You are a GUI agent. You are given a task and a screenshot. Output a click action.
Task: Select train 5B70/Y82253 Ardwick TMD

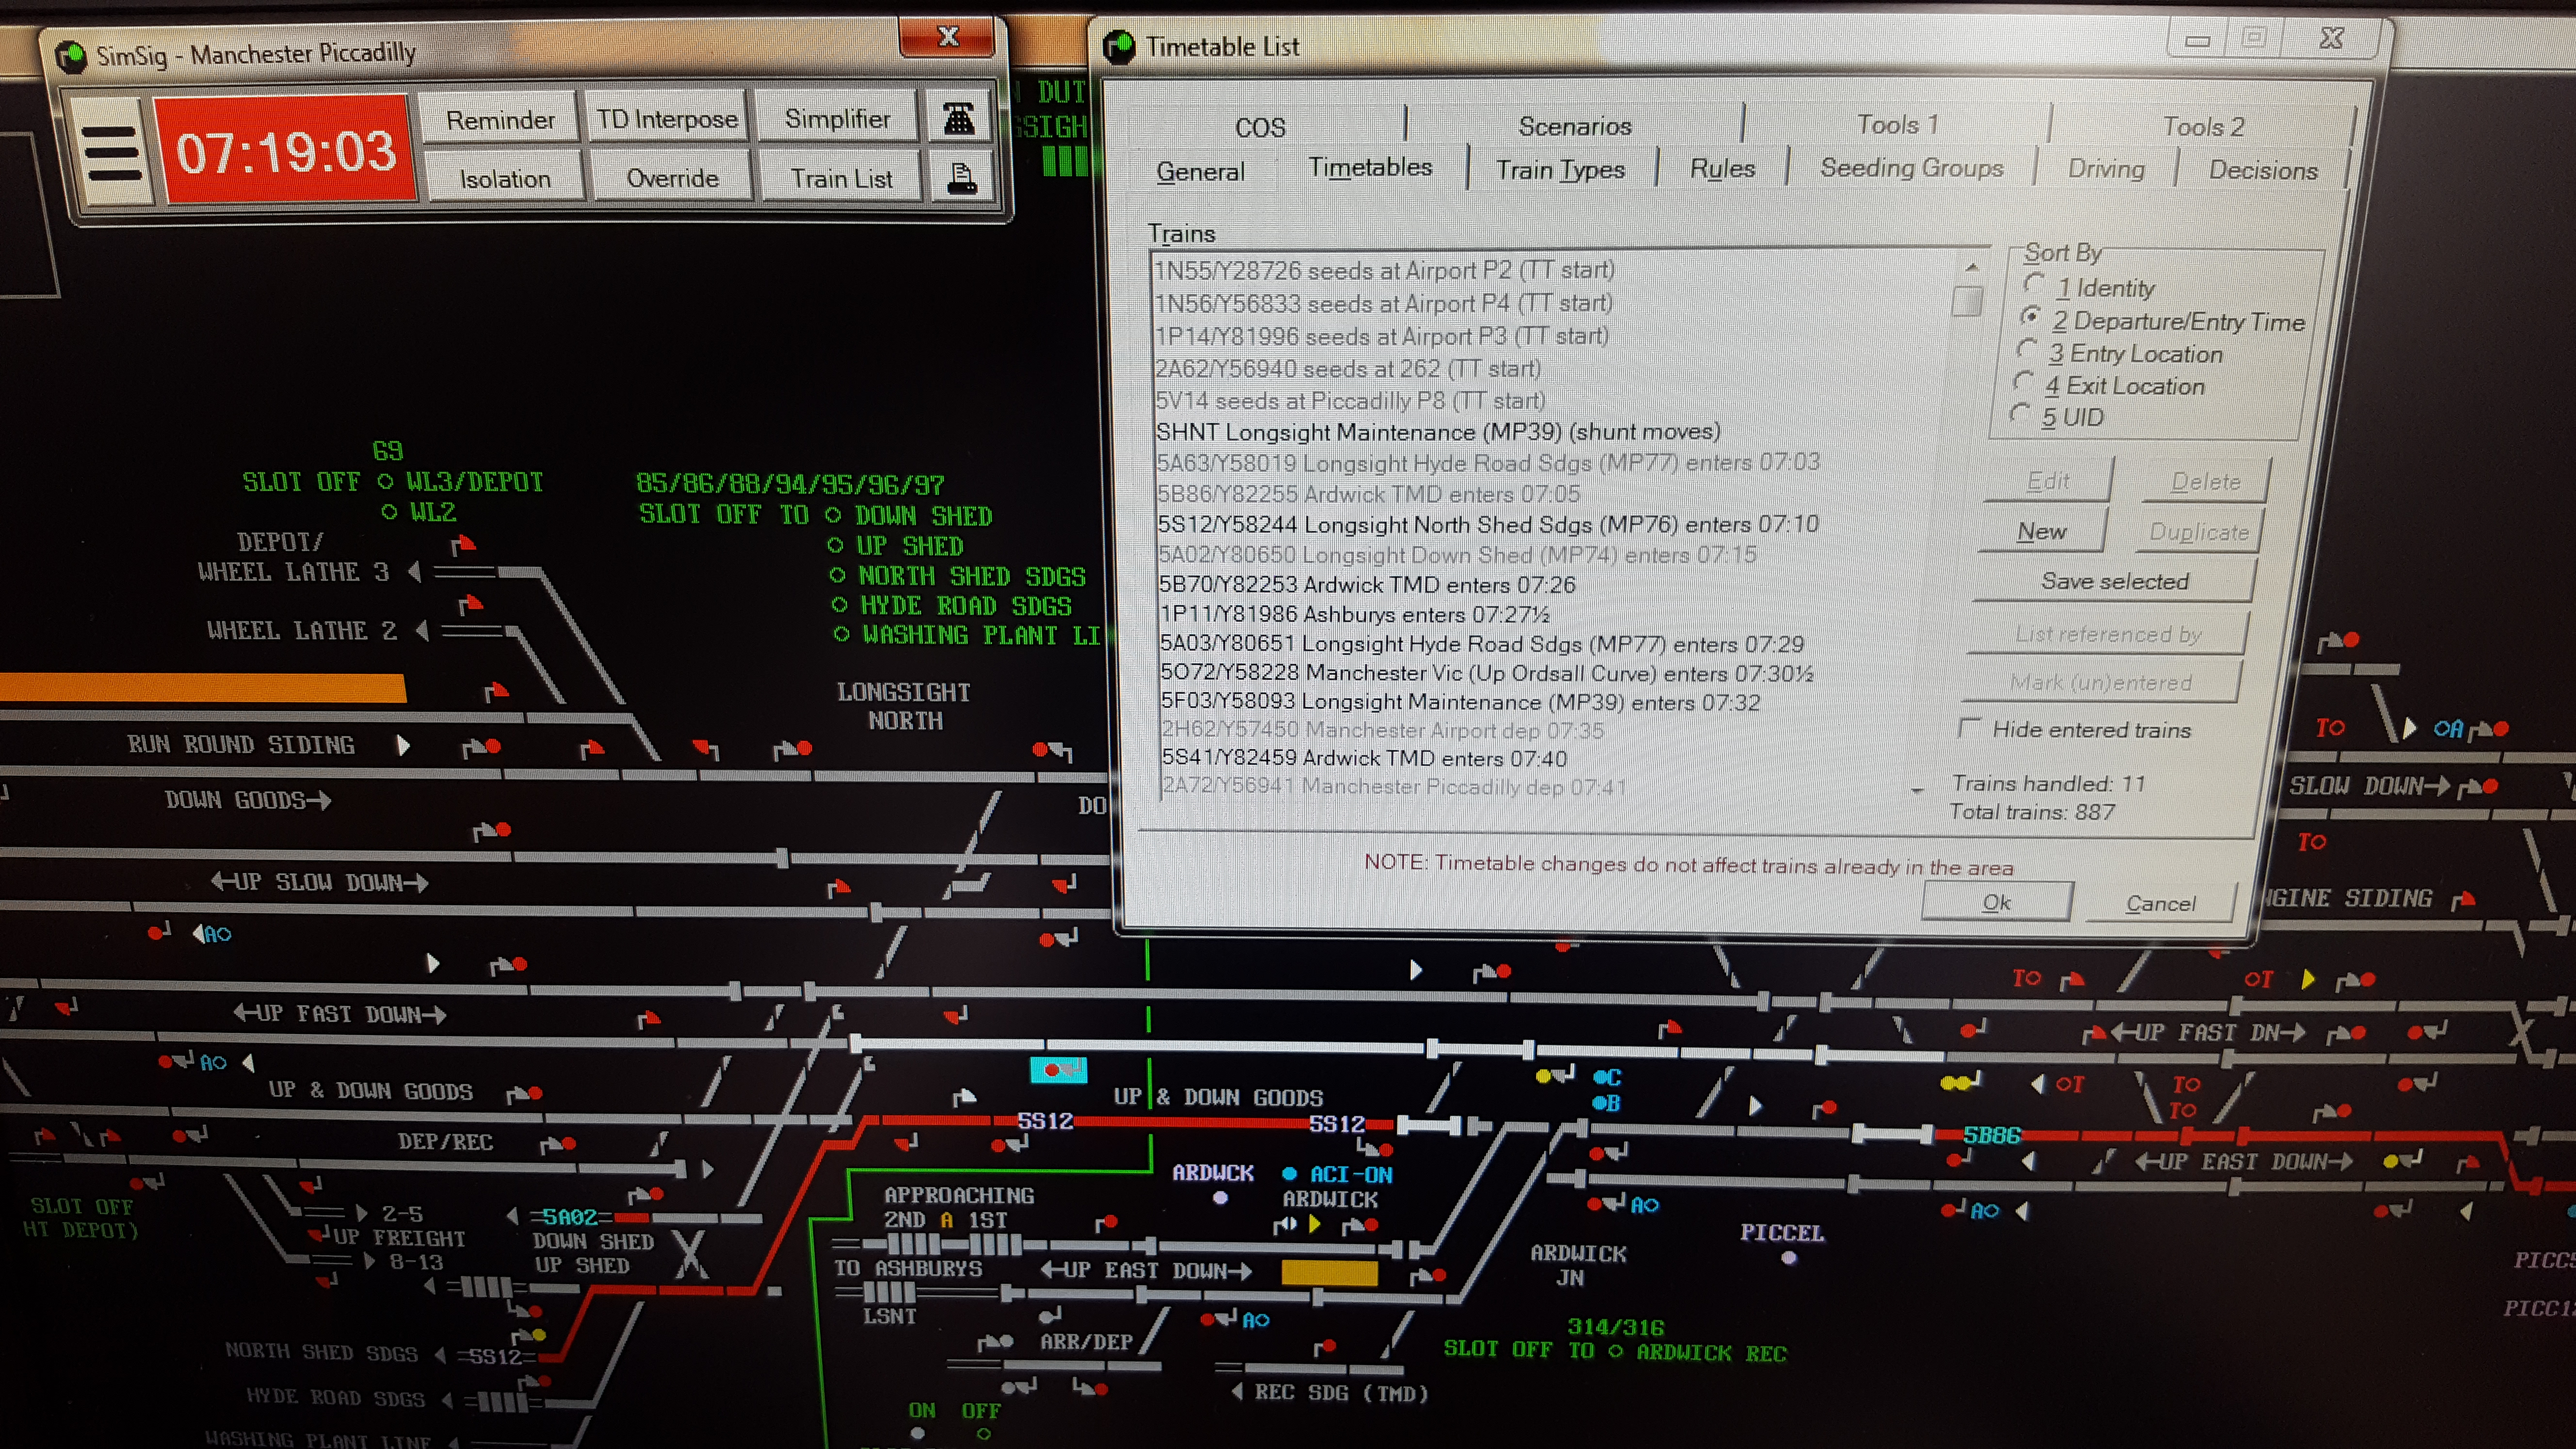1367,584
